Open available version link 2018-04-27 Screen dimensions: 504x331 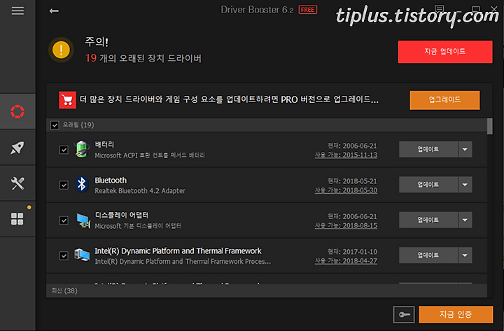click(346, 261)
